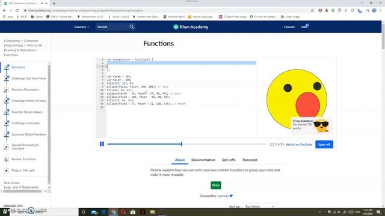This screenshot has height=216, width=385.
Task: Open the Games bookmark
Action: click(37, 17)
